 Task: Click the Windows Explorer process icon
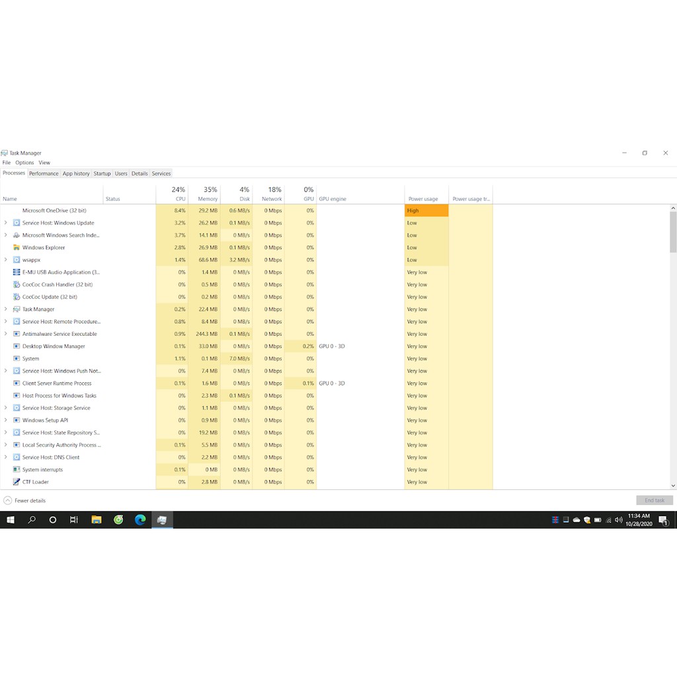point(17,247)
